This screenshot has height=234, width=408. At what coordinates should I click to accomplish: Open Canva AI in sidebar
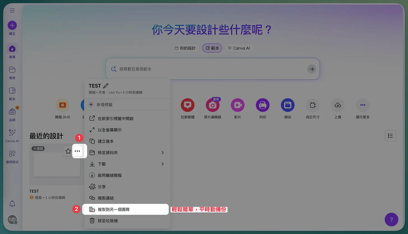click(12, 136)
